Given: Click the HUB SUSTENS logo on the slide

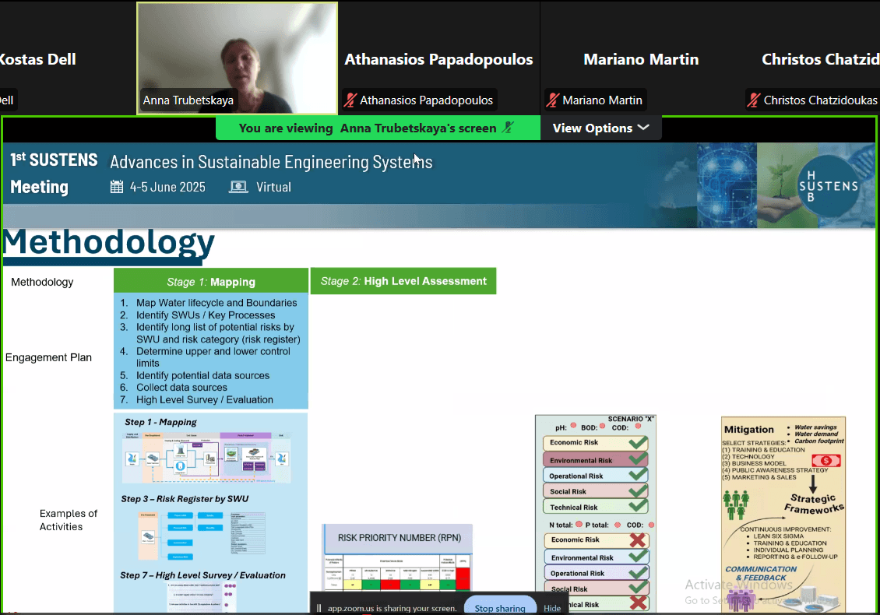Looking at the screenshot, I should click(x=828, y=186).
